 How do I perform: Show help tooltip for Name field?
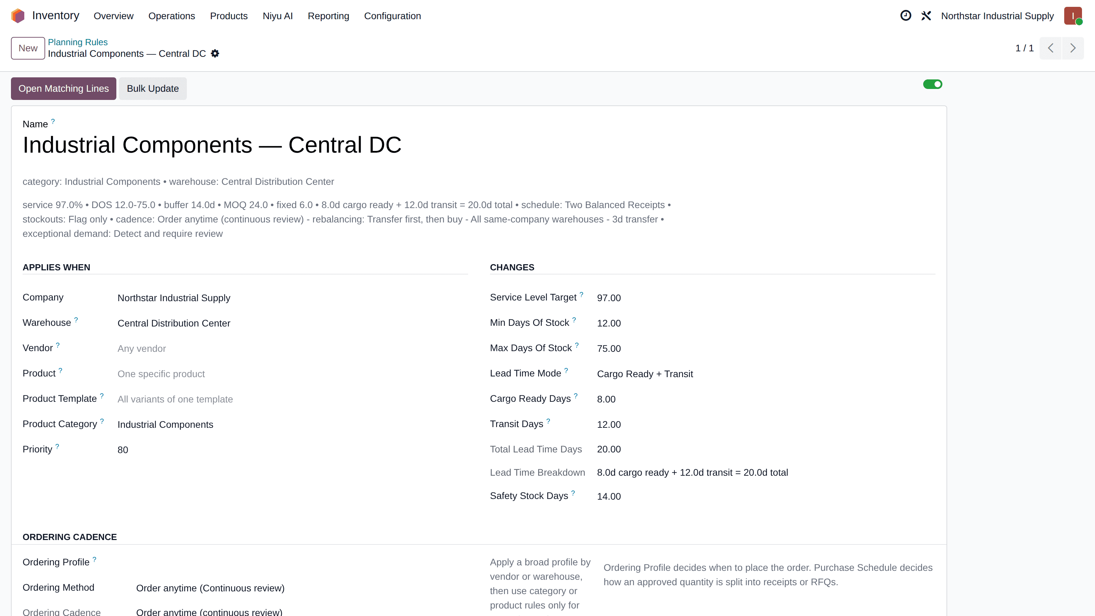pos(53,121)
